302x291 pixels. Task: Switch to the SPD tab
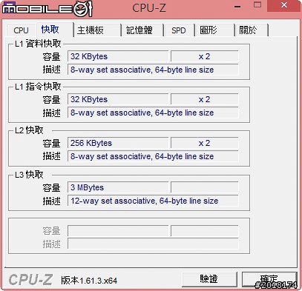point(179,30)
